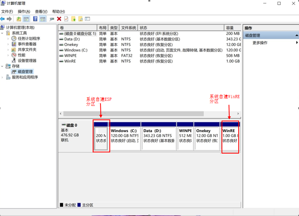Image resolution: width=299 pixels, height=216 pixels.
Task: Open the 查看(V) menu
Action: [41, 12]
